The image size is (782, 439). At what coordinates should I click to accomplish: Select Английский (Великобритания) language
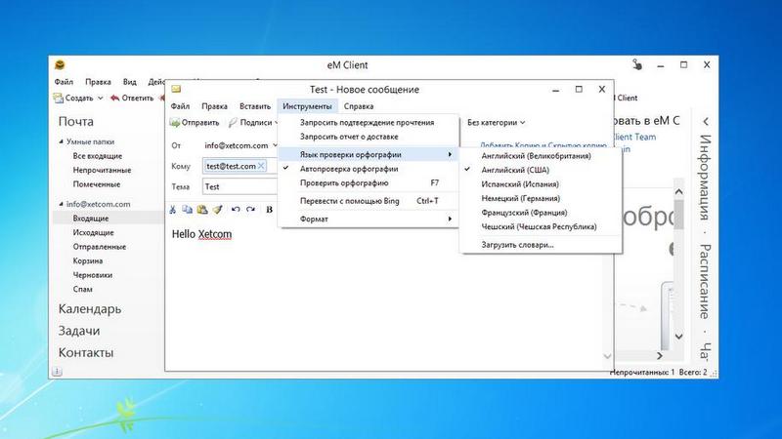coord(541,156)
